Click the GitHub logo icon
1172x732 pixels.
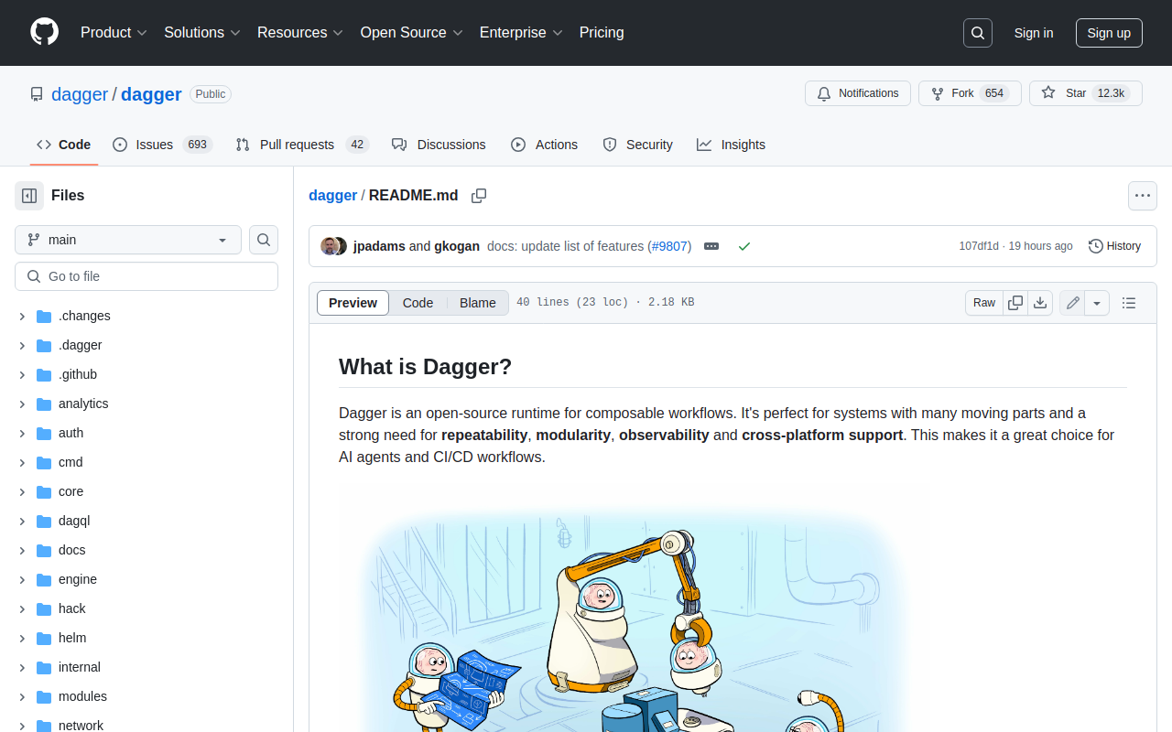(x=44, y=32)
